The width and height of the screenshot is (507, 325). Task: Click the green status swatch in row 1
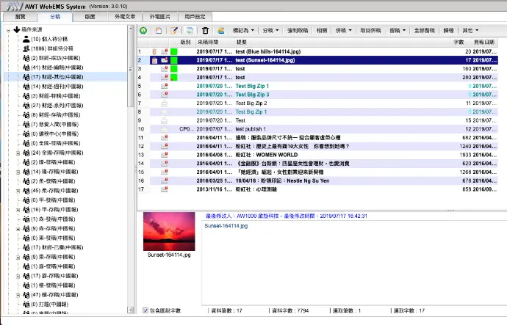174,51
